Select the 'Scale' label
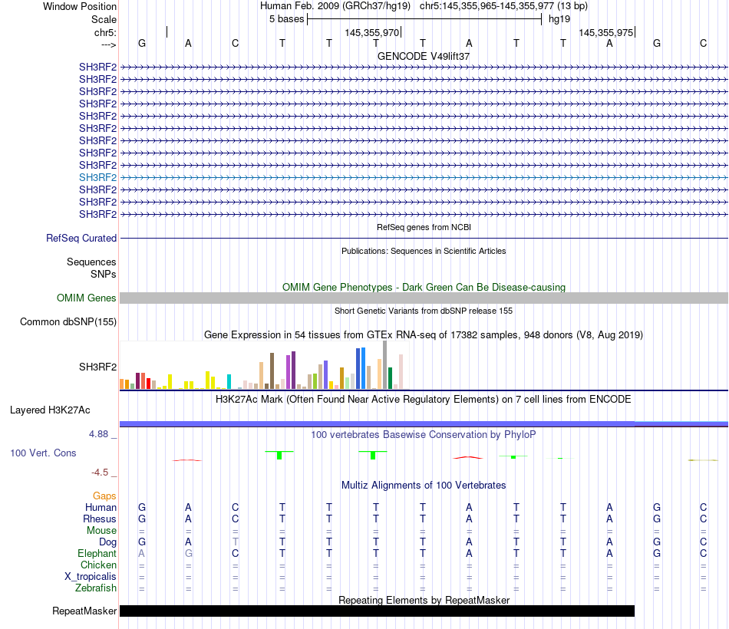The width and height of the screenshot is (729, 629). (104, 19)
